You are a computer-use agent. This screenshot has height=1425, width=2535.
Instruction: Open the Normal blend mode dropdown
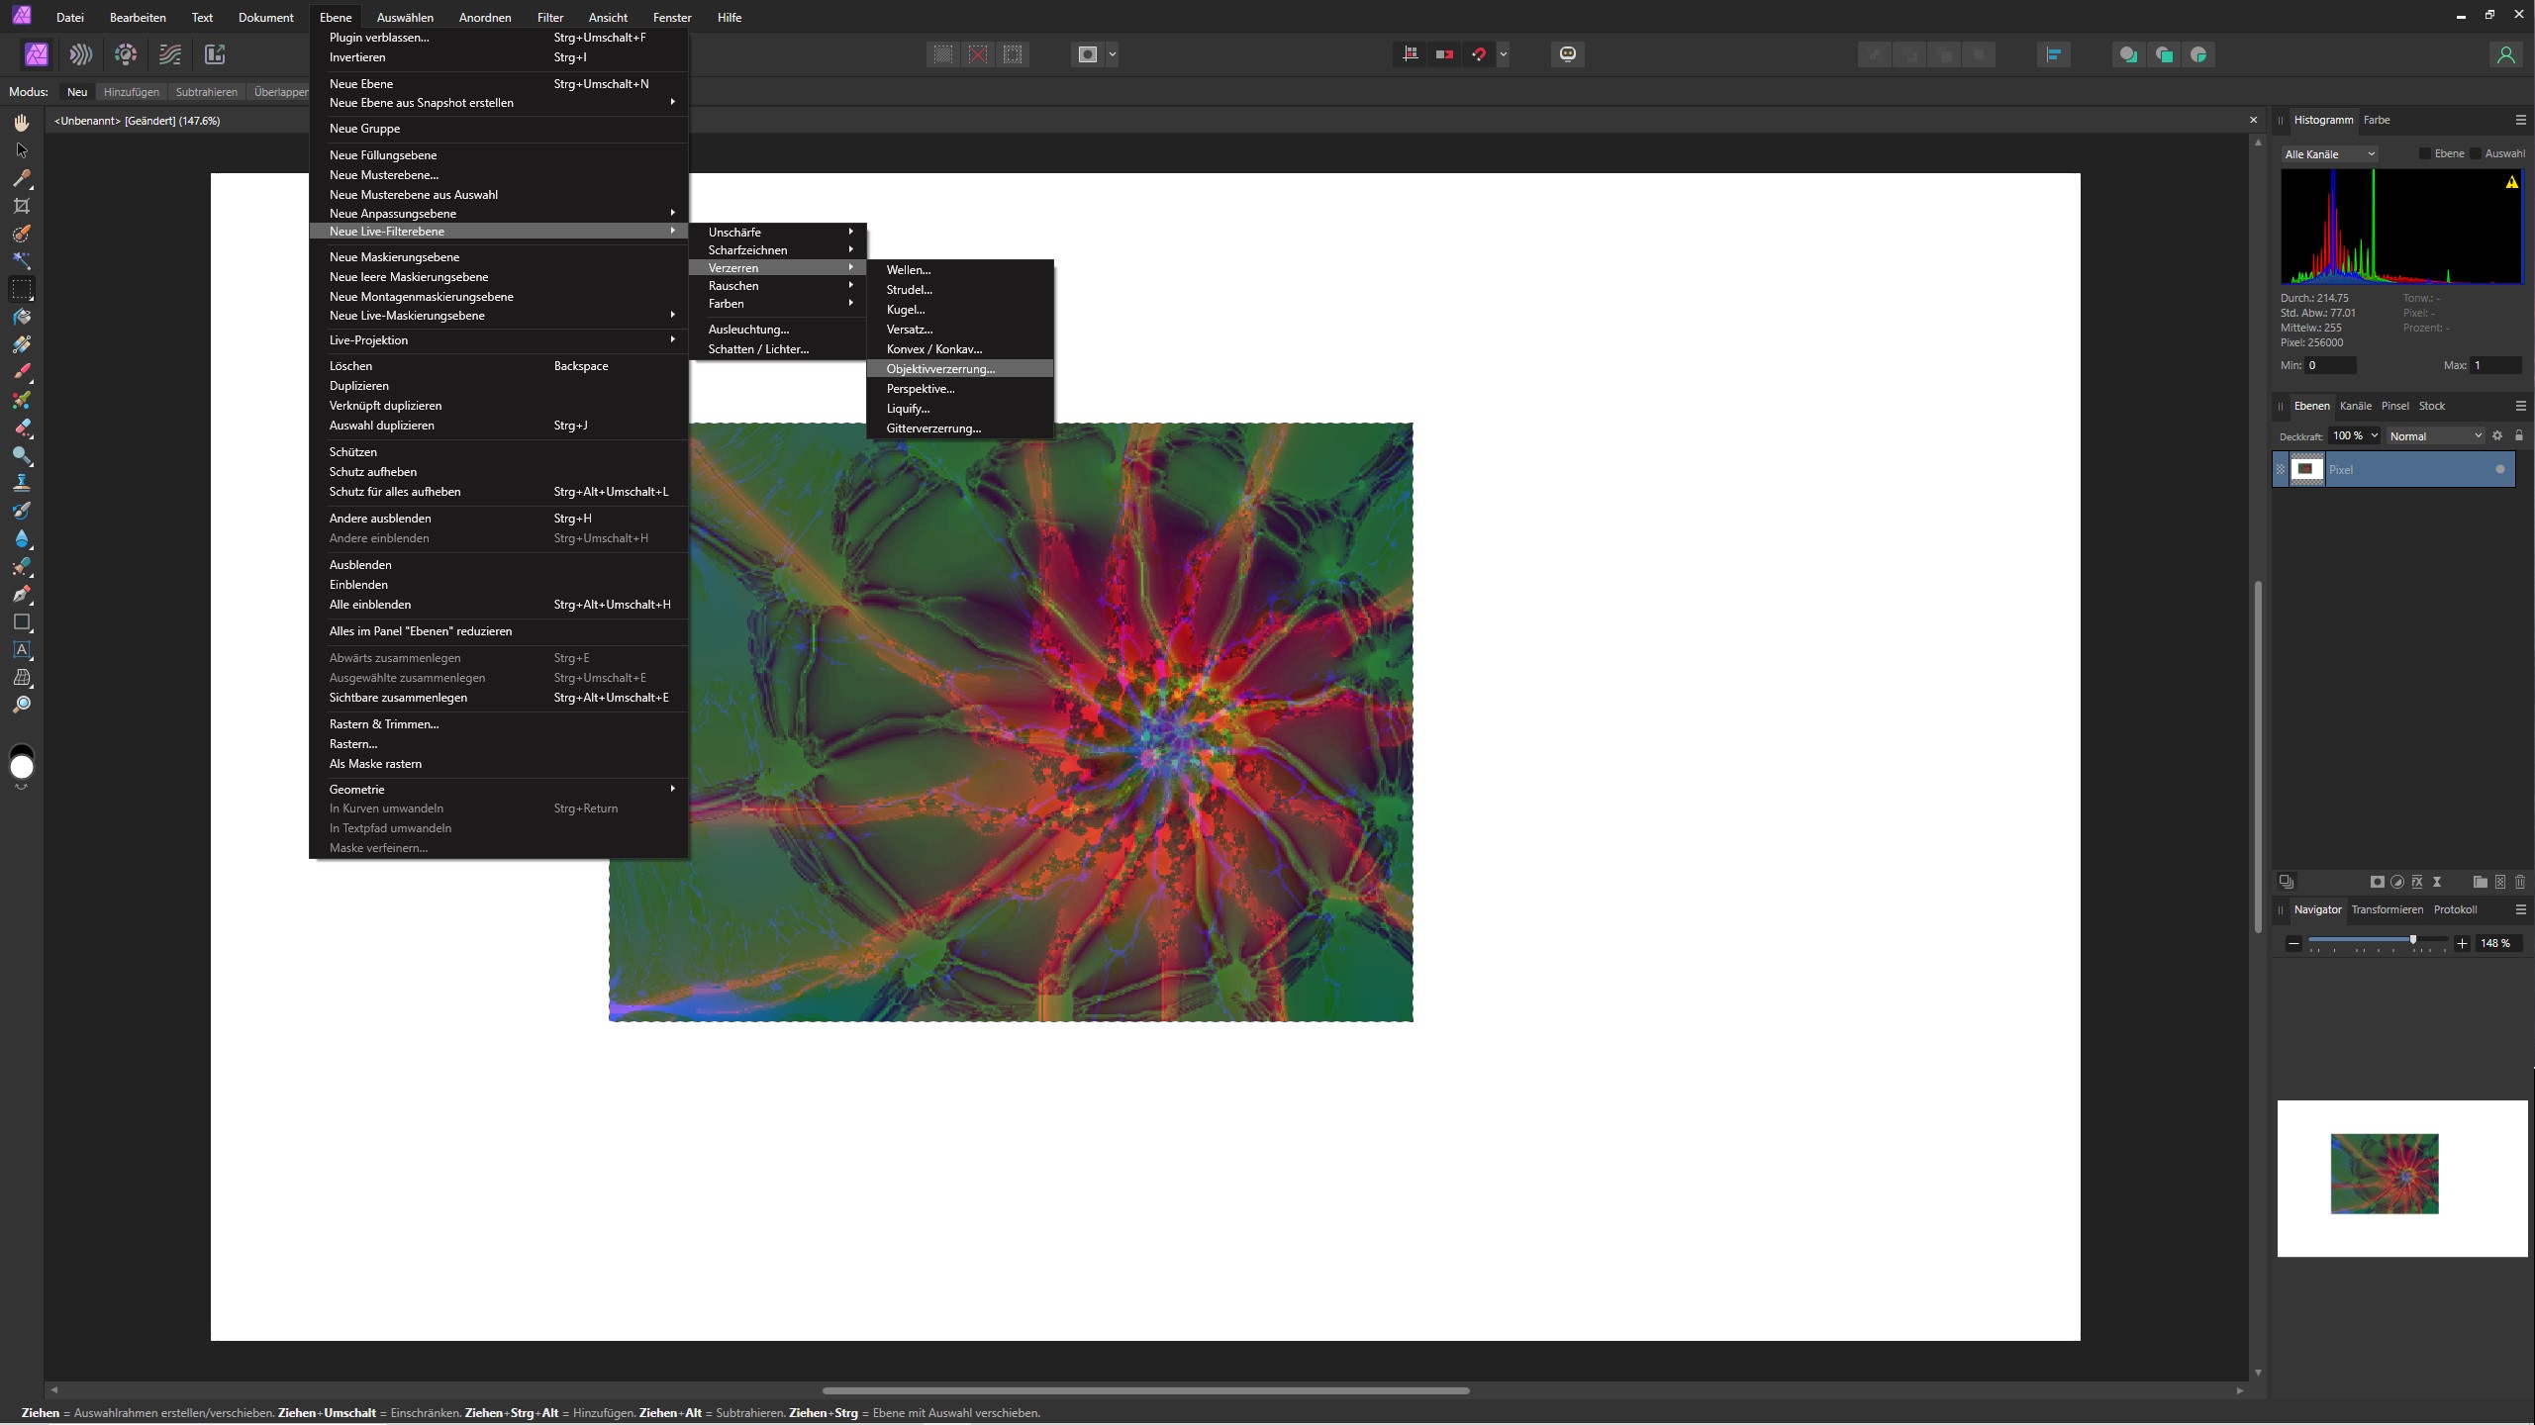click(x=2434, y=435)
